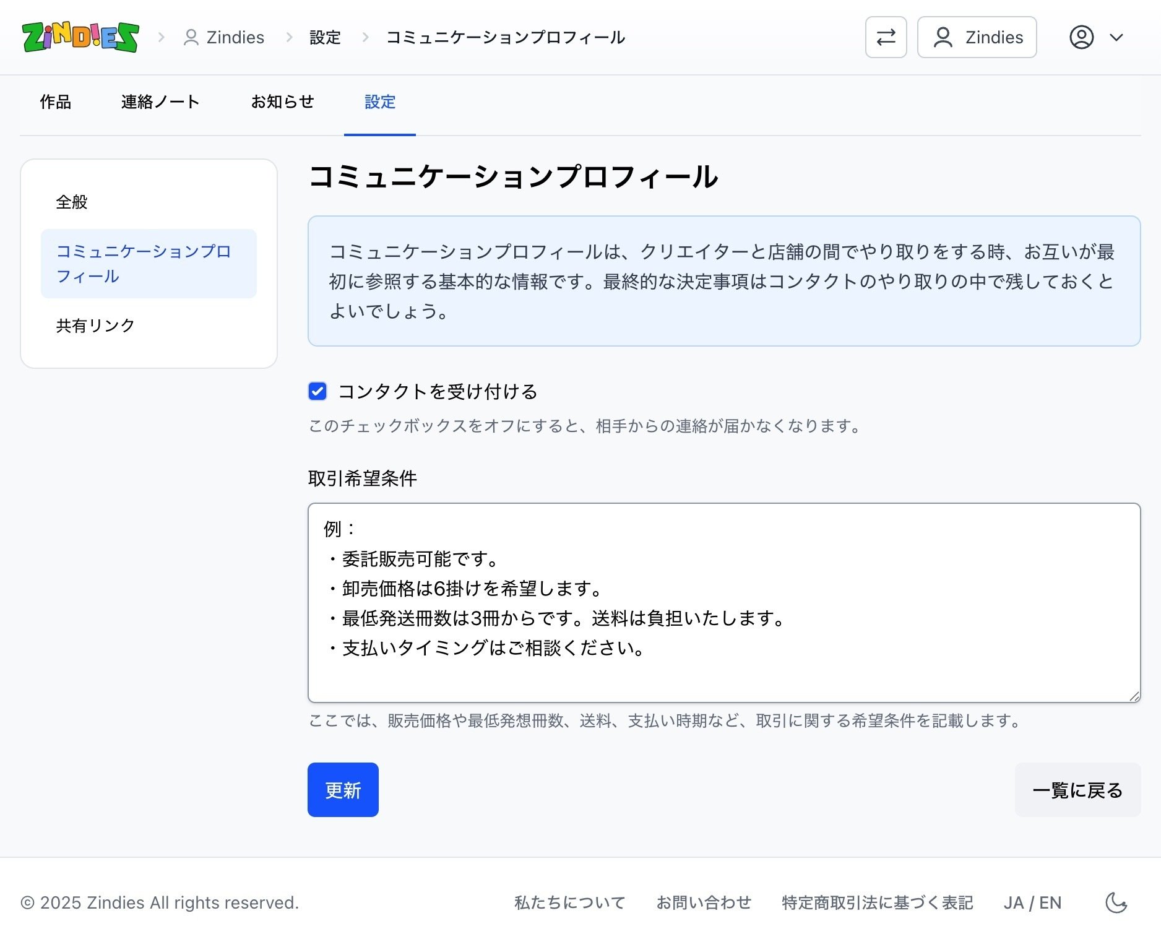1161x947 pixels.
Task: Select 全般 in the settings sidebar
Action: point(72,202)
